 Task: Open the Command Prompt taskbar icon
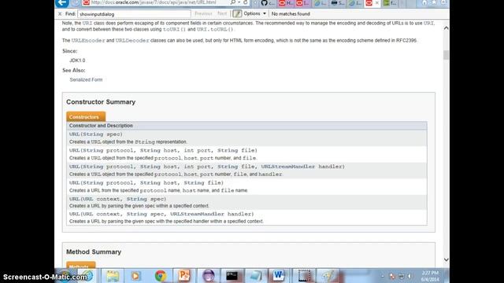pyautogui.click(x=232, y=276)
